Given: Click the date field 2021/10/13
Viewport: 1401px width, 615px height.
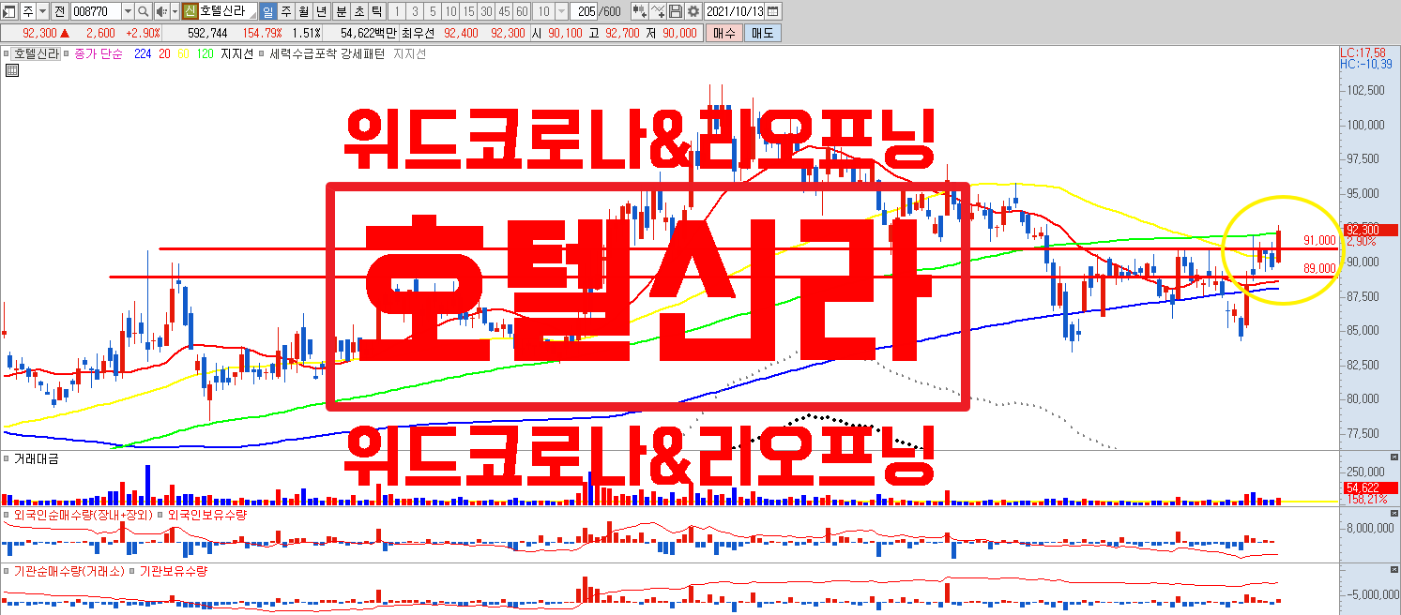Looking at the screenshot, I should coord(734,11).
